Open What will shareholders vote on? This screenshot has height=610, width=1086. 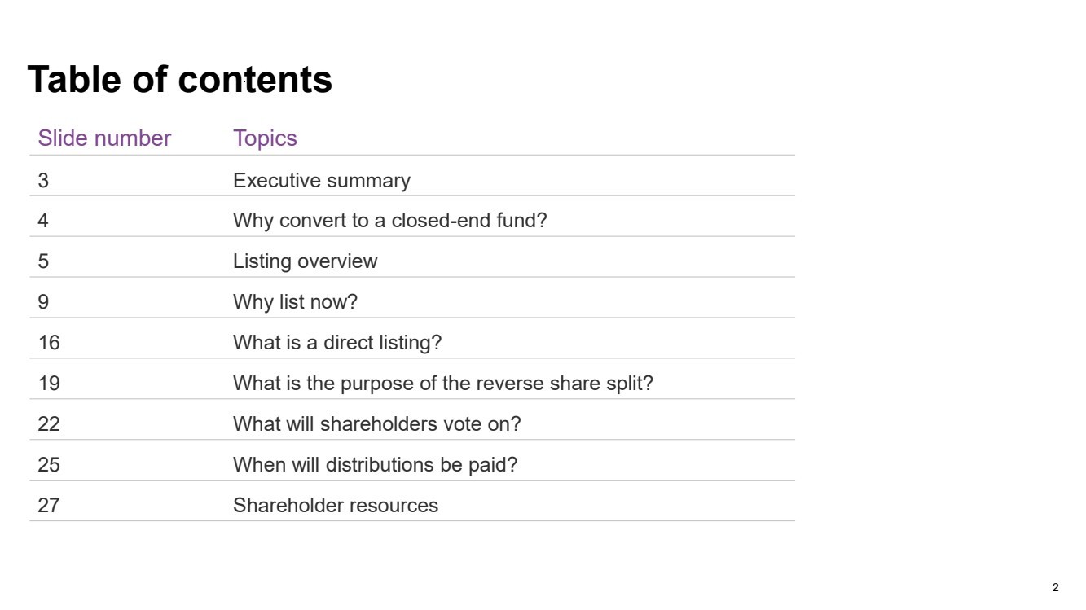[x=377, y=424]
